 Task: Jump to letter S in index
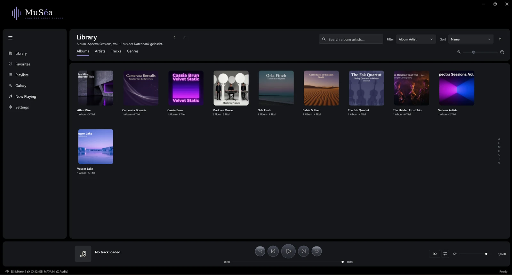[x=499, y=155]
